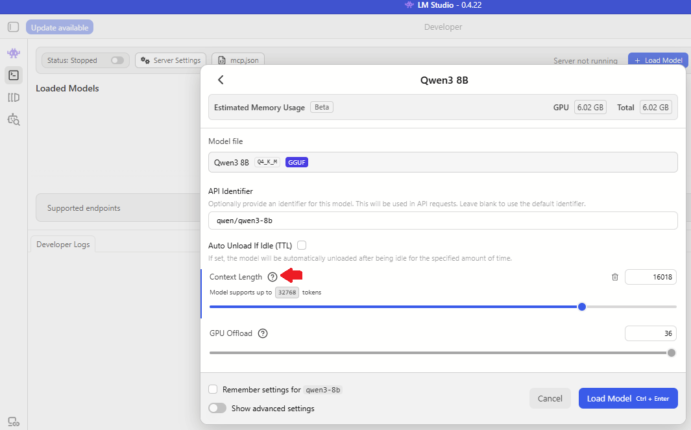Check Auto Unload If Idle (TTL) box

point(302,245)
